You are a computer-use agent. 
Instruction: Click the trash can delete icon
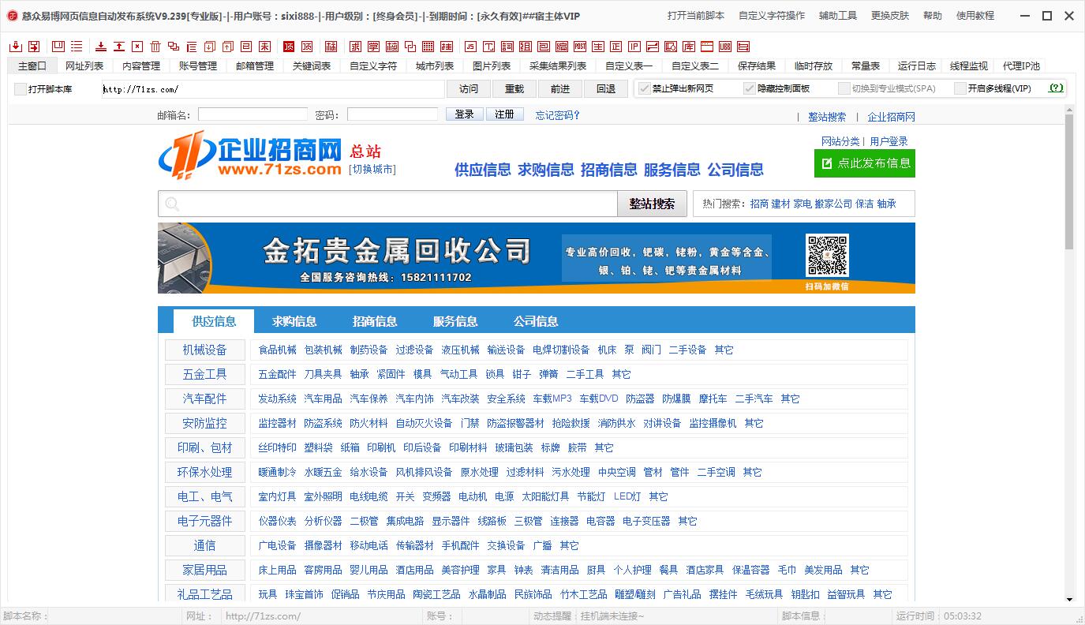tap(155, 47)
